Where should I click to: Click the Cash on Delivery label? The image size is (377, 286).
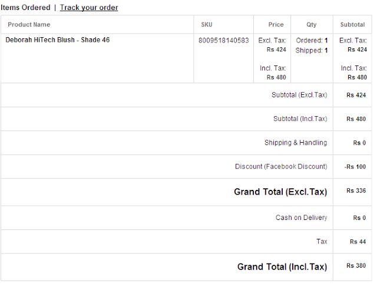[x=301, y=218]
